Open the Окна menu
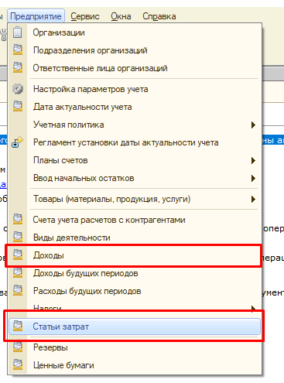 pos(121,16)
